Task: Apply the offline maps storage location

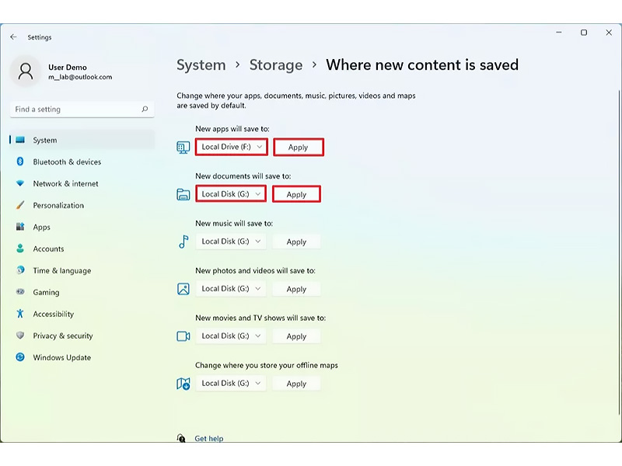Action: pos(296,384)
